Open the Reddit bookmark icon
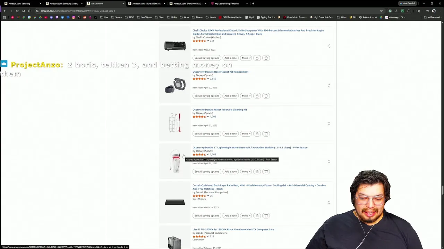 pyautogui.click(x=85, y=17)
